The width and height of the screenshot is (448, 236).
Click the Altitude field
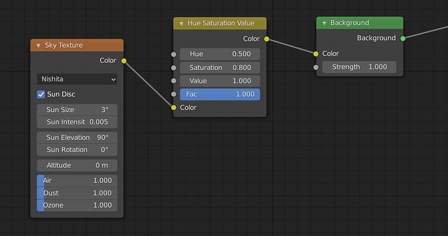tap(77, 165)
